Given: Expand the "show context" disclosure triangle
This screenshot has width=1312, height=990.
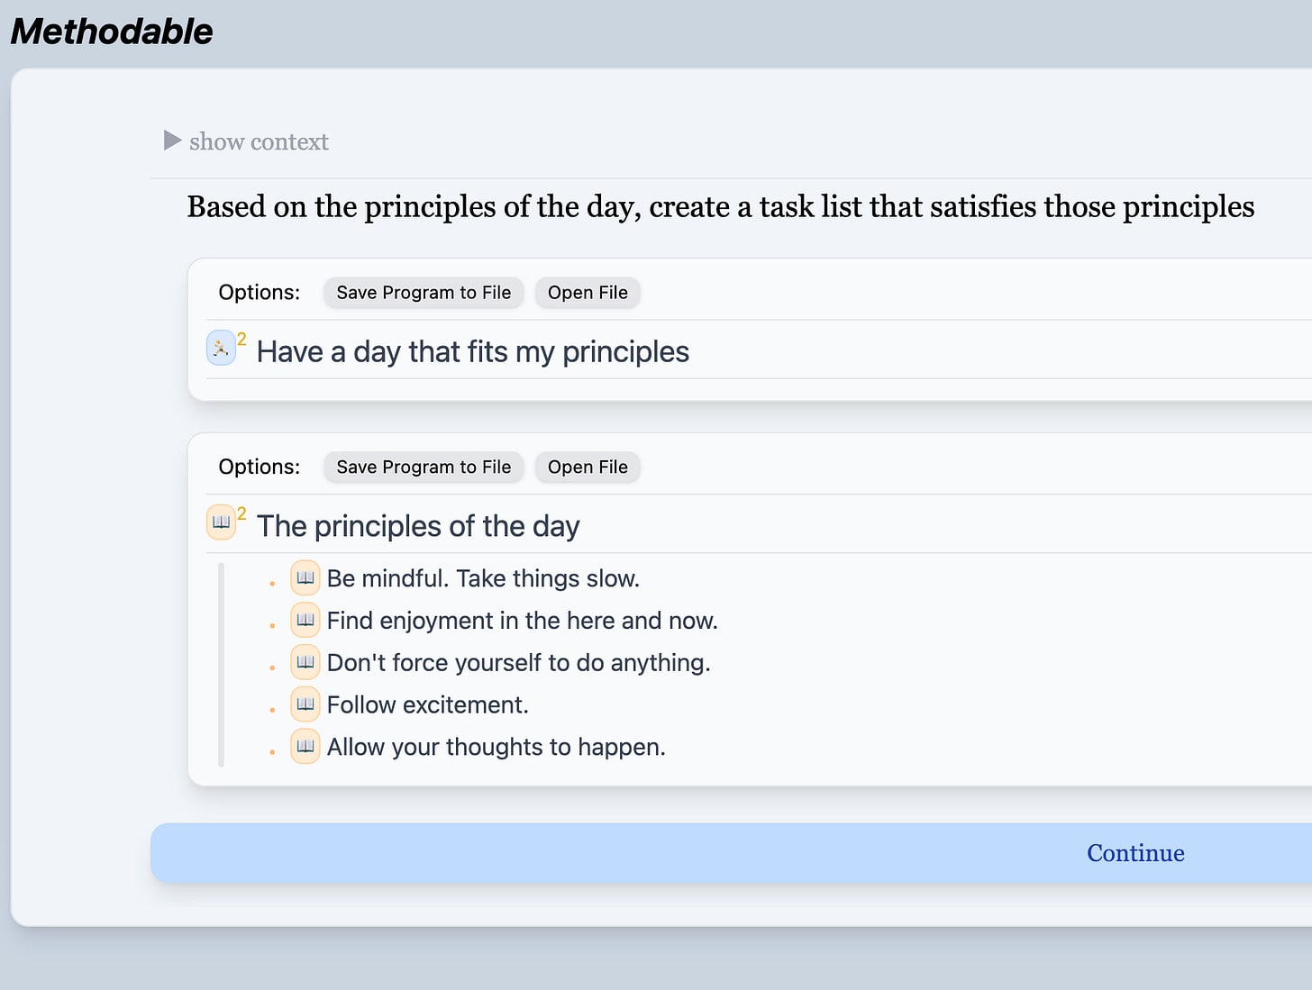Looking at the screenshot, I should coord(172,141).
